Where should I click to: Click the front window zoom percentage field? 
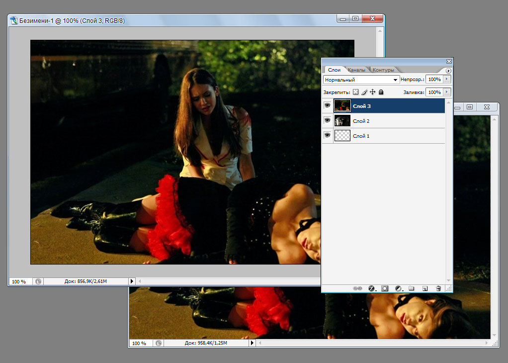click(19, 281)
